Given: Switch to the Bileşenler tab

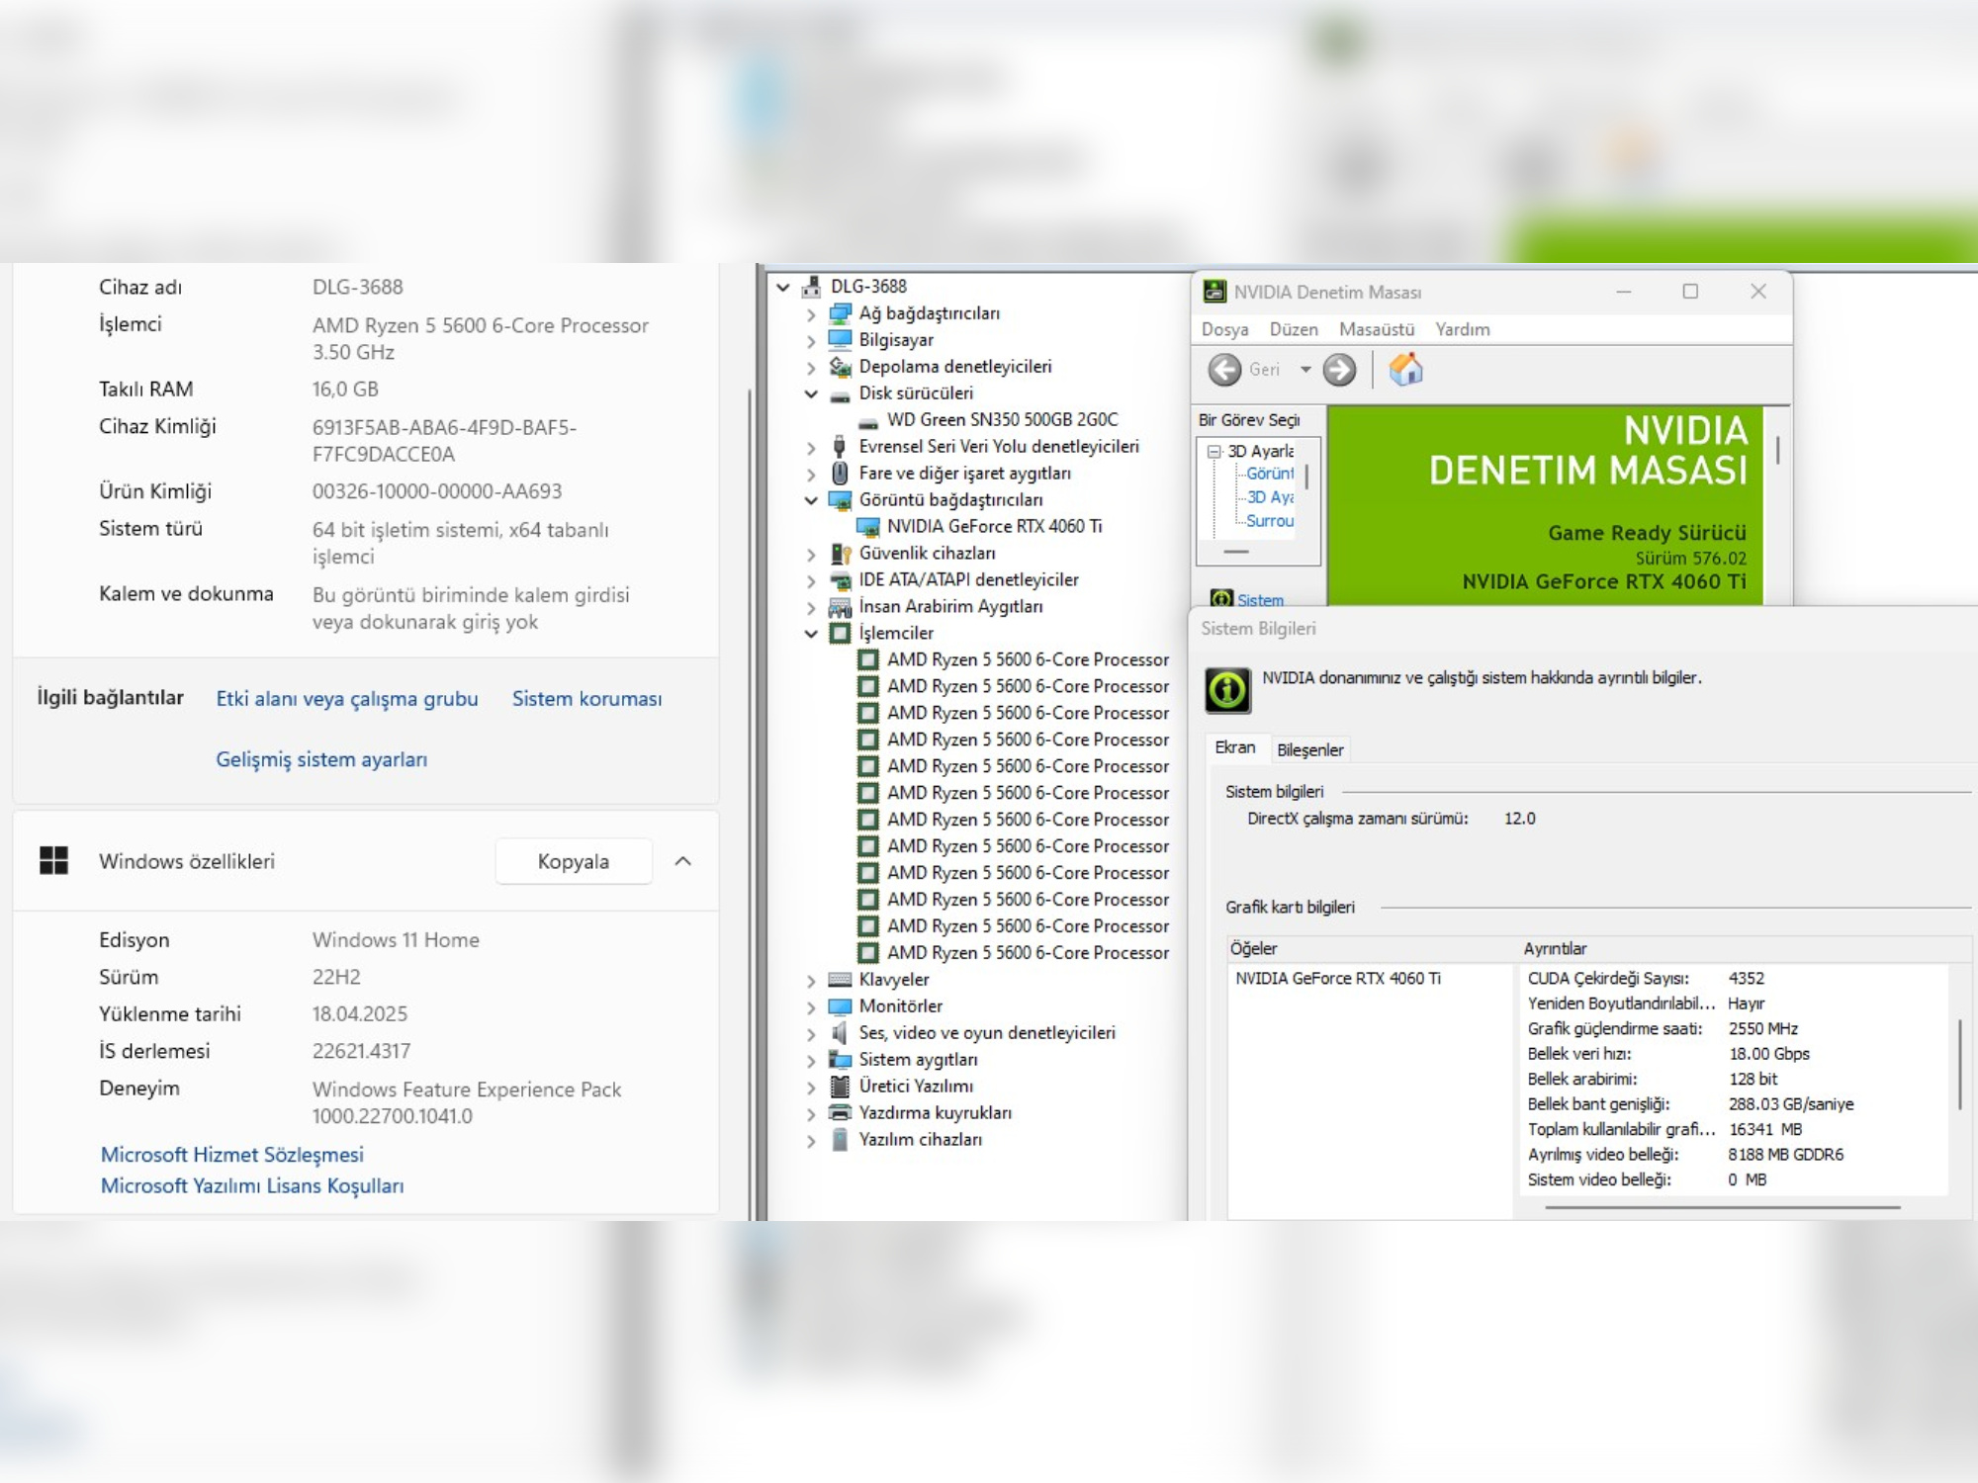Looking at the screenshot, I should 1309,749.
